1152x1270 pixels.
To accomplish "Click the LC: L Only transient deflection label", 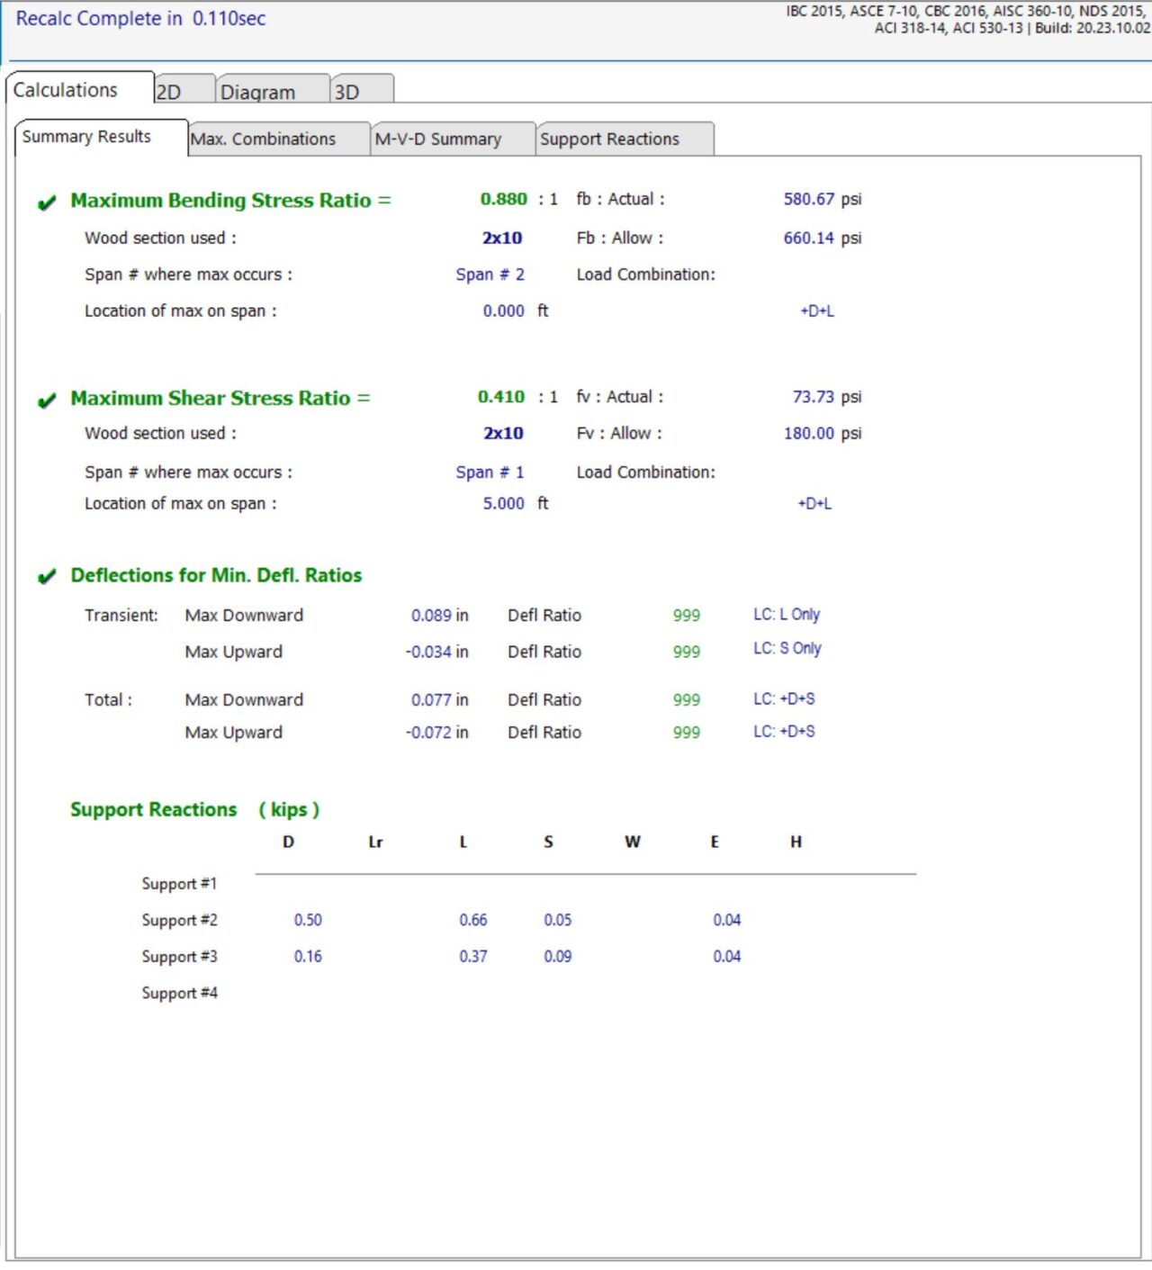I will pyautogui.click(x=787, y=614).
